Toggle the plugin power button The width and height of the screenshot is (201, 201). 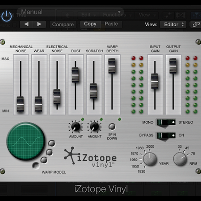click(x=7, y=16)
